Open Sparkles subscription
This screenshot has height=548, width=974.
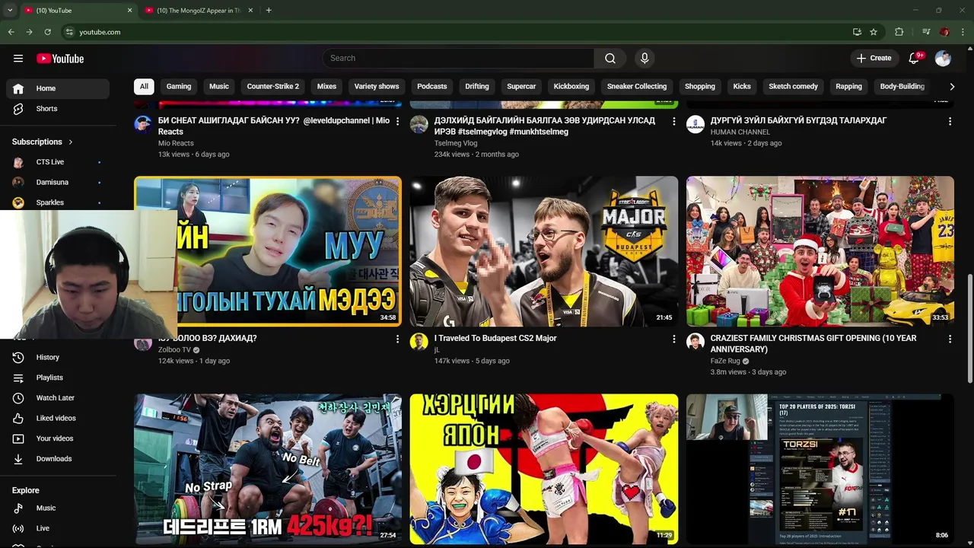click(x=58, y=202)
